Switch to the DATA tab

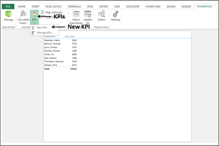[x=90, y=7]
